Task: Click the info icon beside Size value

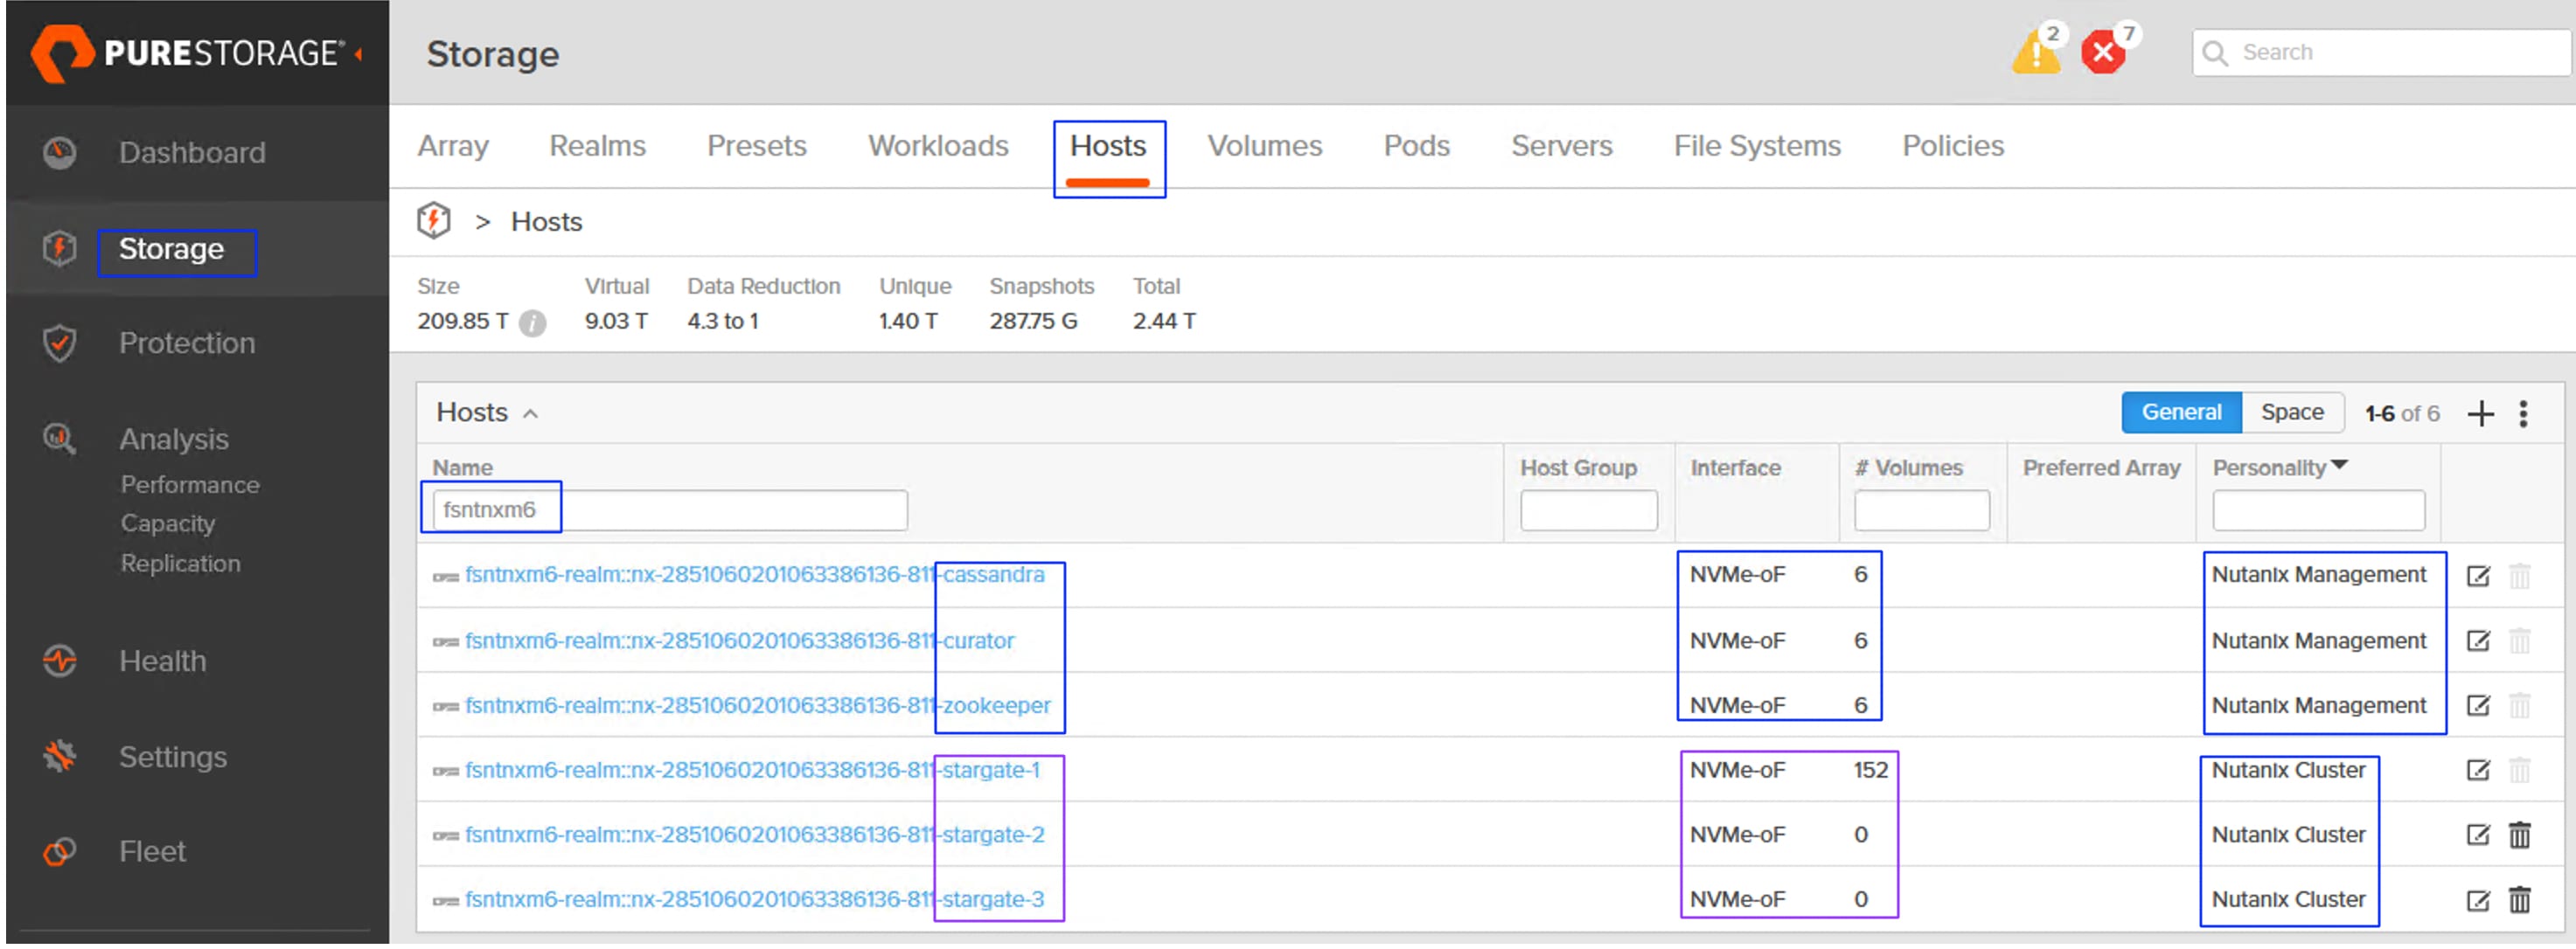Action: [533, 322]
